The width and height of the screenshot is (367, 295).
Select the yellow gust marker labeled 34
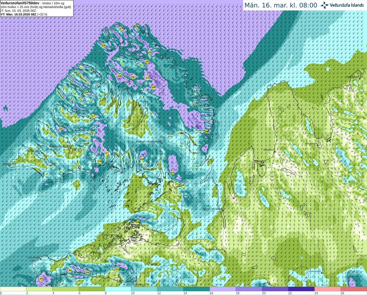pos(41,279)
